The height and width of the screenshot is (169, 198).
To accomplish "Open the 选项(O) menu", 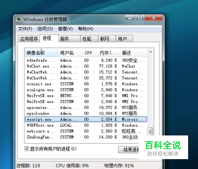I will tap(45, 29).
